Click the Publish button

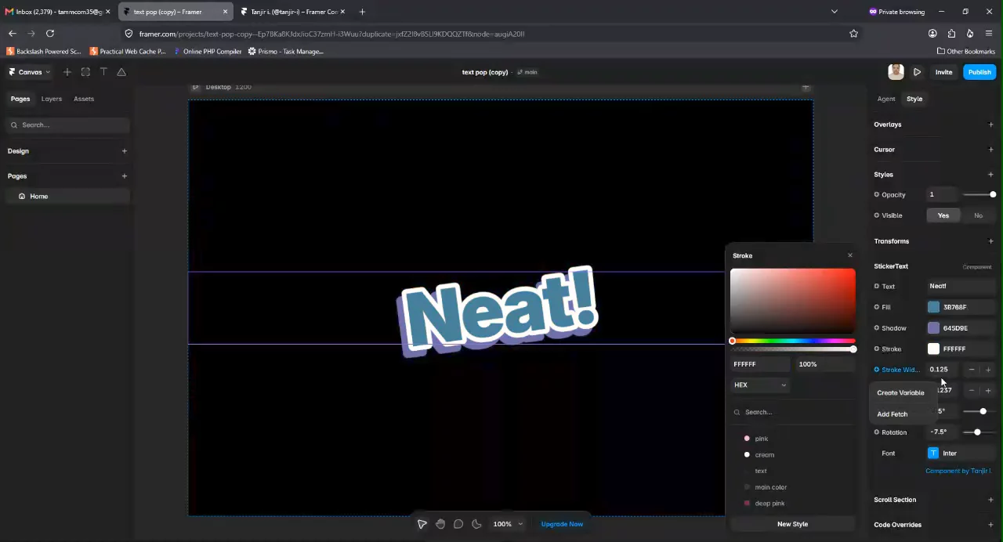(x=979, y=72)
